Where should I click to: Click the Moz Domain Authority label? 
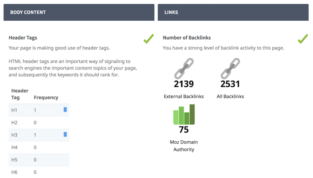184,146
